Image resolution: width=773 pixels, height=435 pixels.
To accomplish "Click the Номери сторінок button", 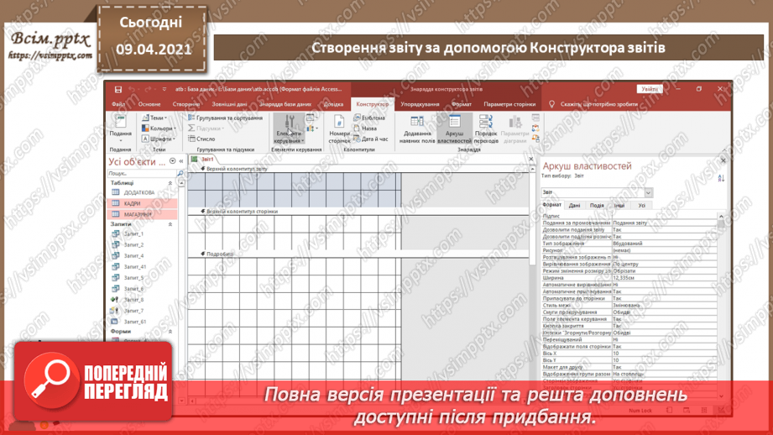I will (x=339, y=129).
